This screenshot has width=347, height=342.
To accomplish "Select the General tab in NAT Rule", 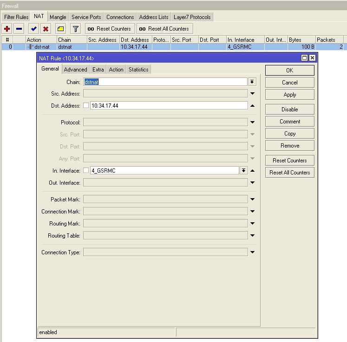I will tap(50, 69).
